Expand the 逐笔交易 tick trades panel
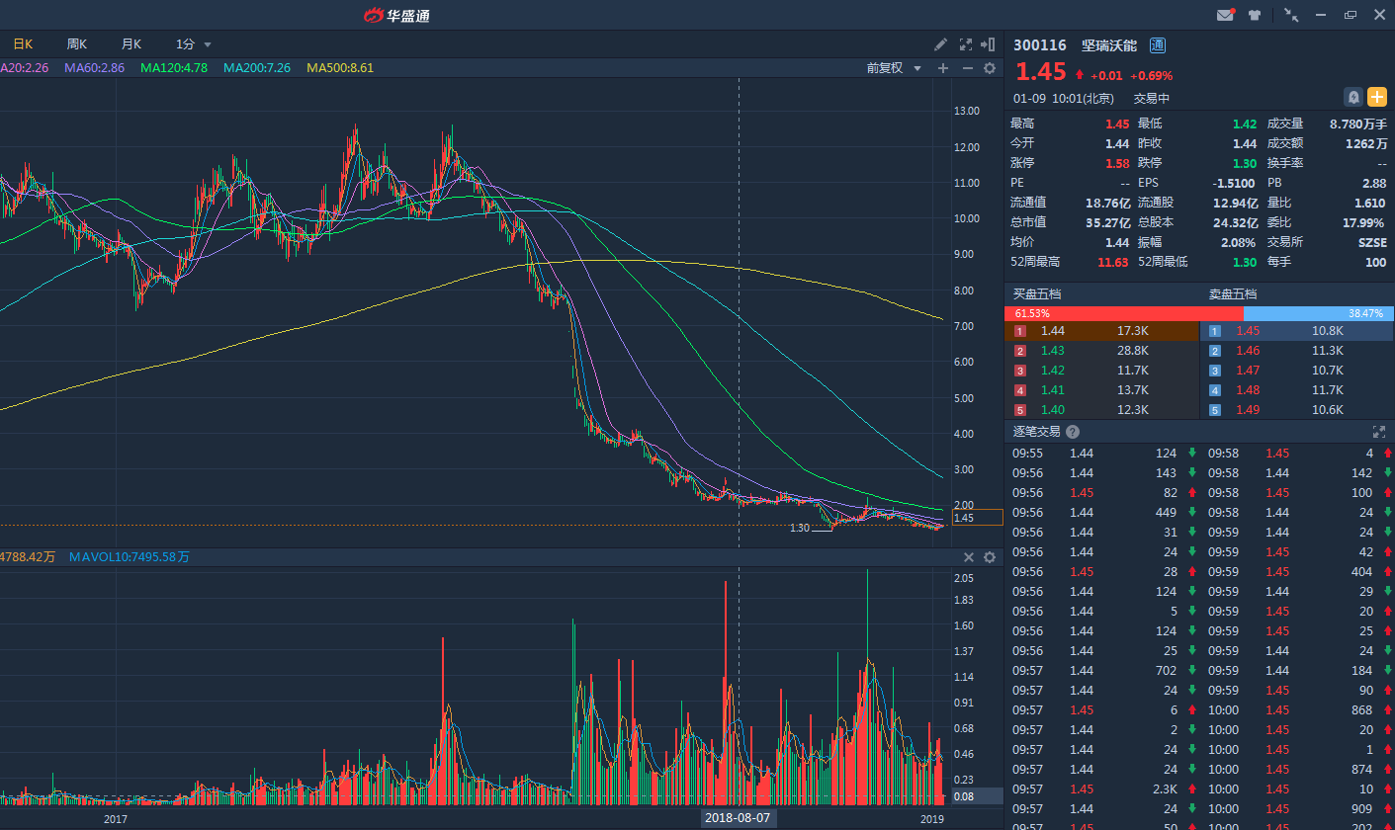The image size is (1395, 830). (x=1379, y=432)
